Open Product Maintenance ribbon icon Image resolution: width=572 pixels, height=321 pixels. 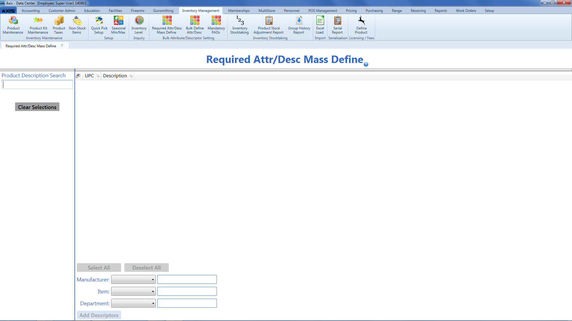click(13, 25)
